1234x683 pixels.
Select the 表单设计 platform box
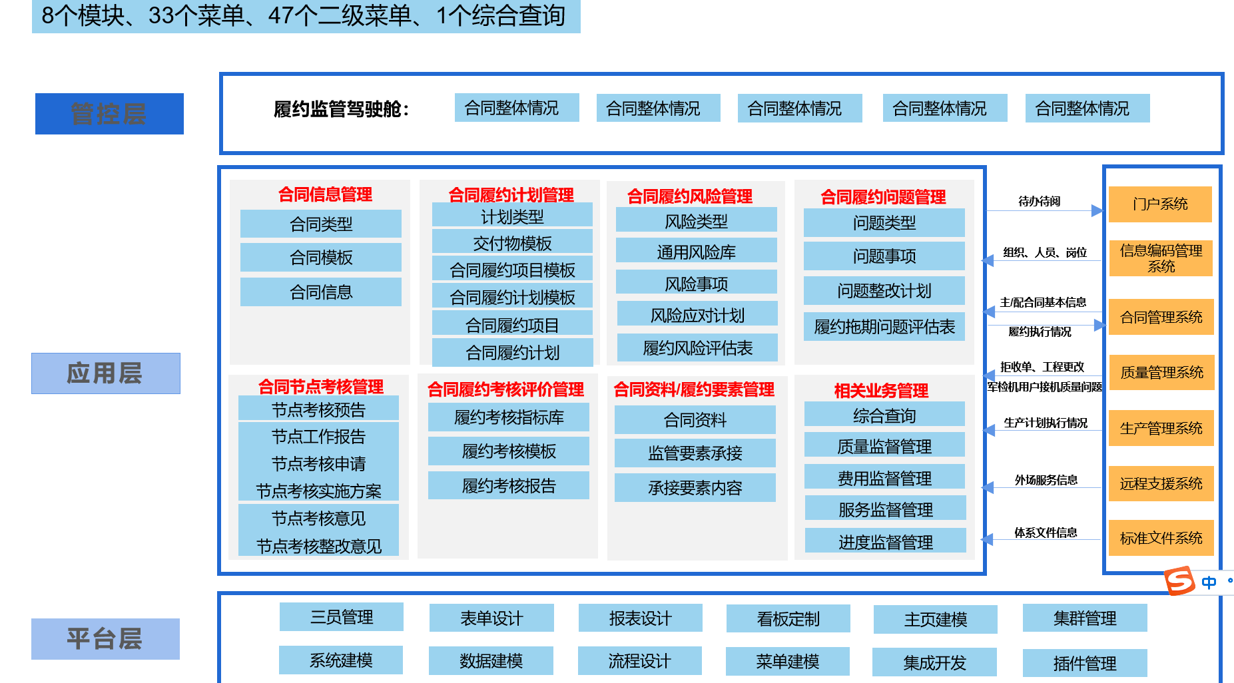click(x=491, y=618)
